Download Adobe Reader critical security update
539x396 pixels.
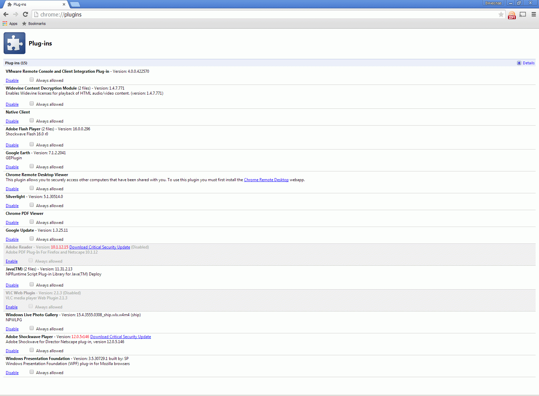click(100, 247)
